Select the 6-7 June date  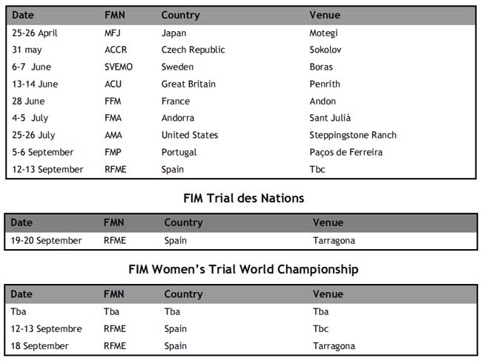31,67
